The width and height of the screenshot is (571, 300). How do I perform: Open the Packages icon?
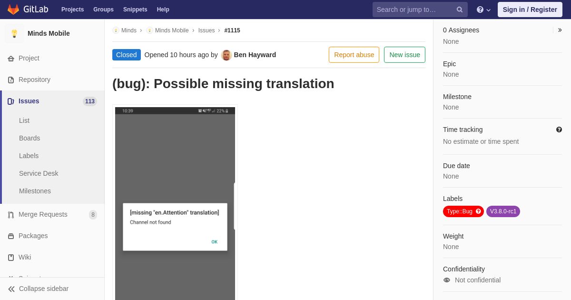click(x=11, y=236)
